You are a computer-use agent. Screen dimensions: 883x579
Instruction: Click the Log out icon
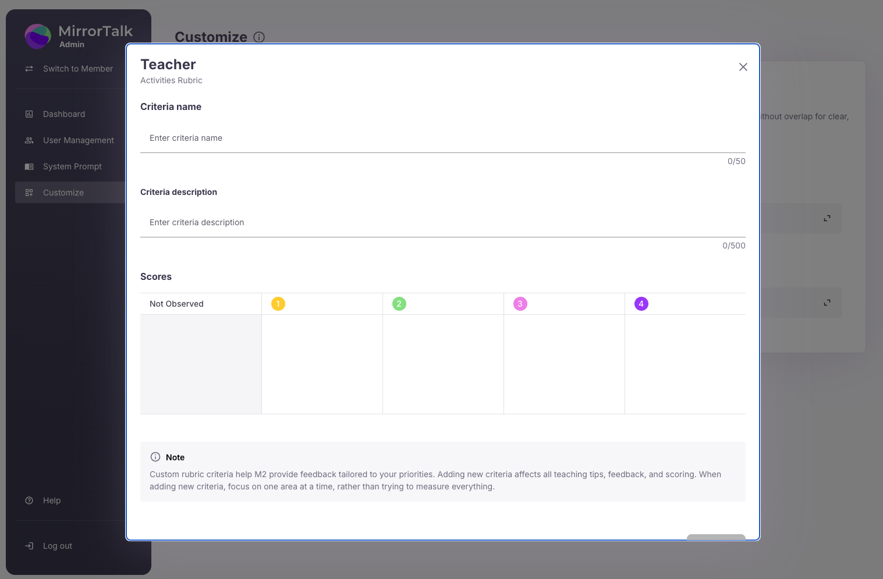29,546
